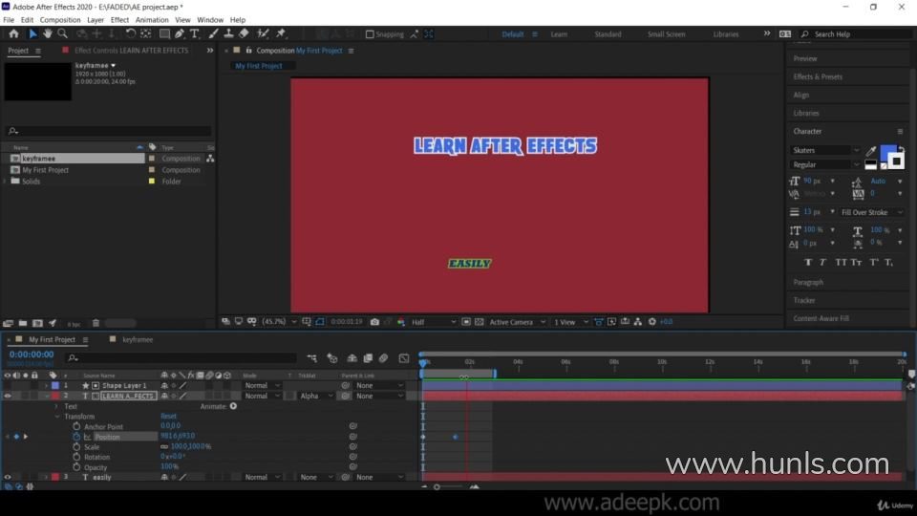
Task: Collapse the Transform property group
Action: 57,417
